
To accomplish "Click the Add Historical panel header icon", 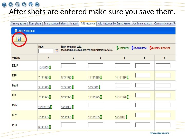I will [x=16, y=31].
